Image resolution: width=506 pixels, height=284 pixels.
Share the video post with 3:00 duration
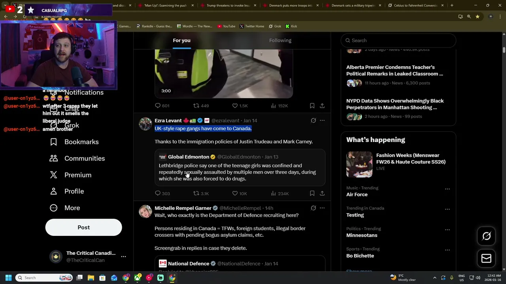click(322, 106)
